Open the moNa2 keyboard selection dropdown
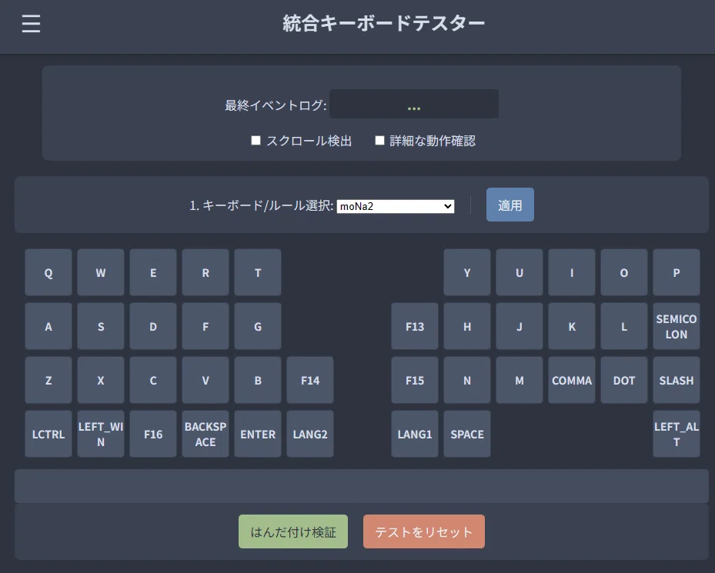 click(x=396, y=206)
